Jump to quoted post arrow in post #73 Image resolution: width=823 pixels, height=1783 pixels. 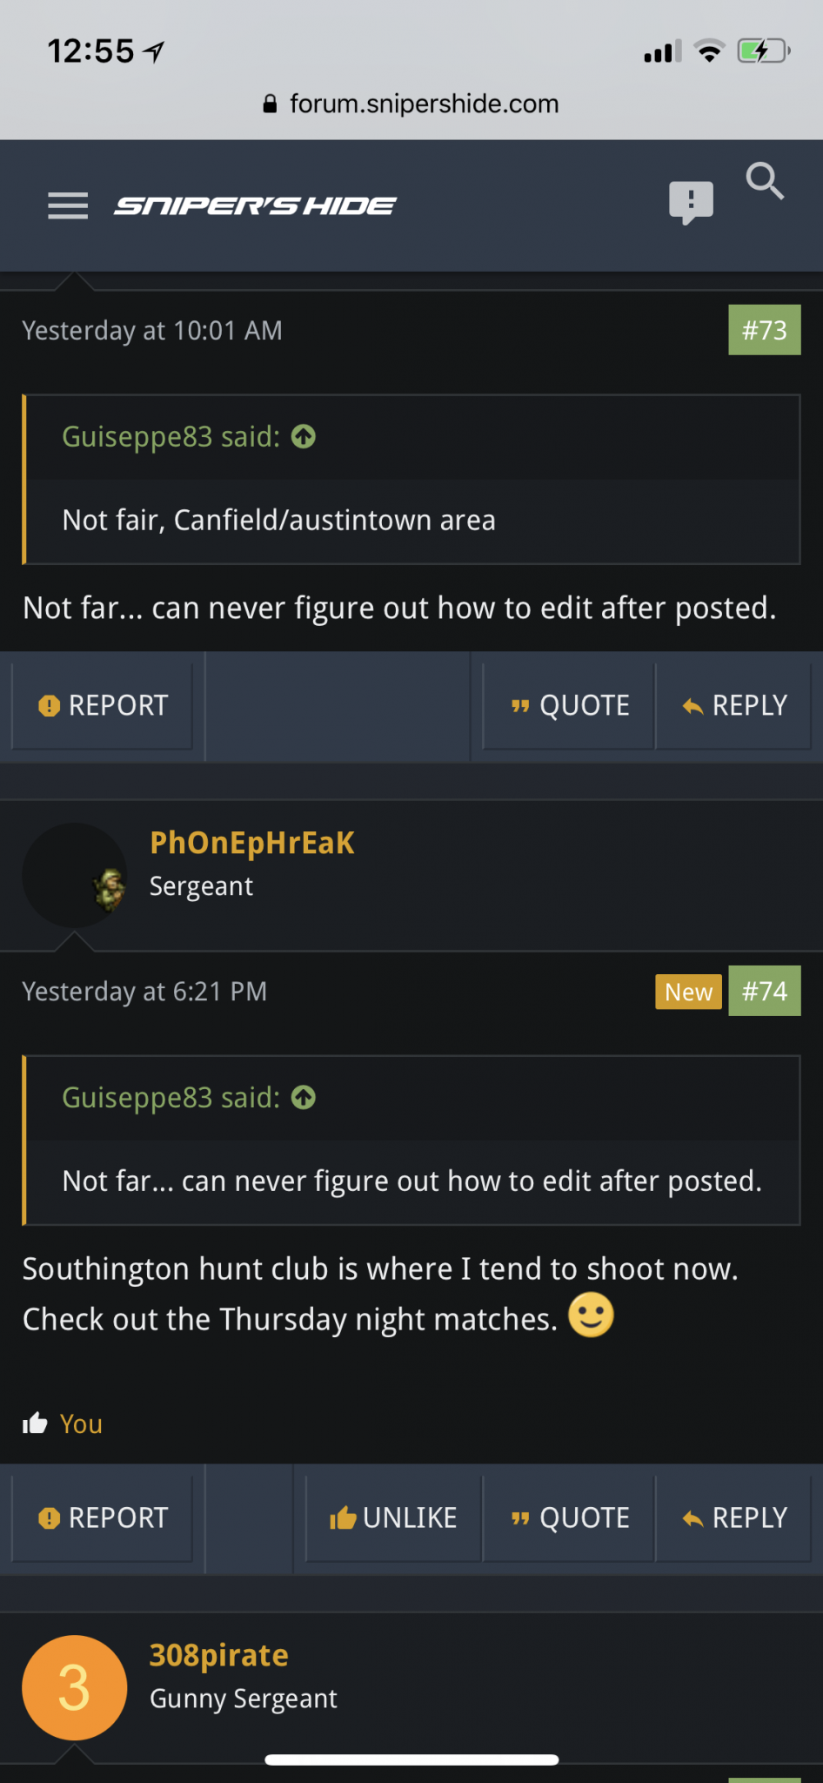[x=303, y=436]
